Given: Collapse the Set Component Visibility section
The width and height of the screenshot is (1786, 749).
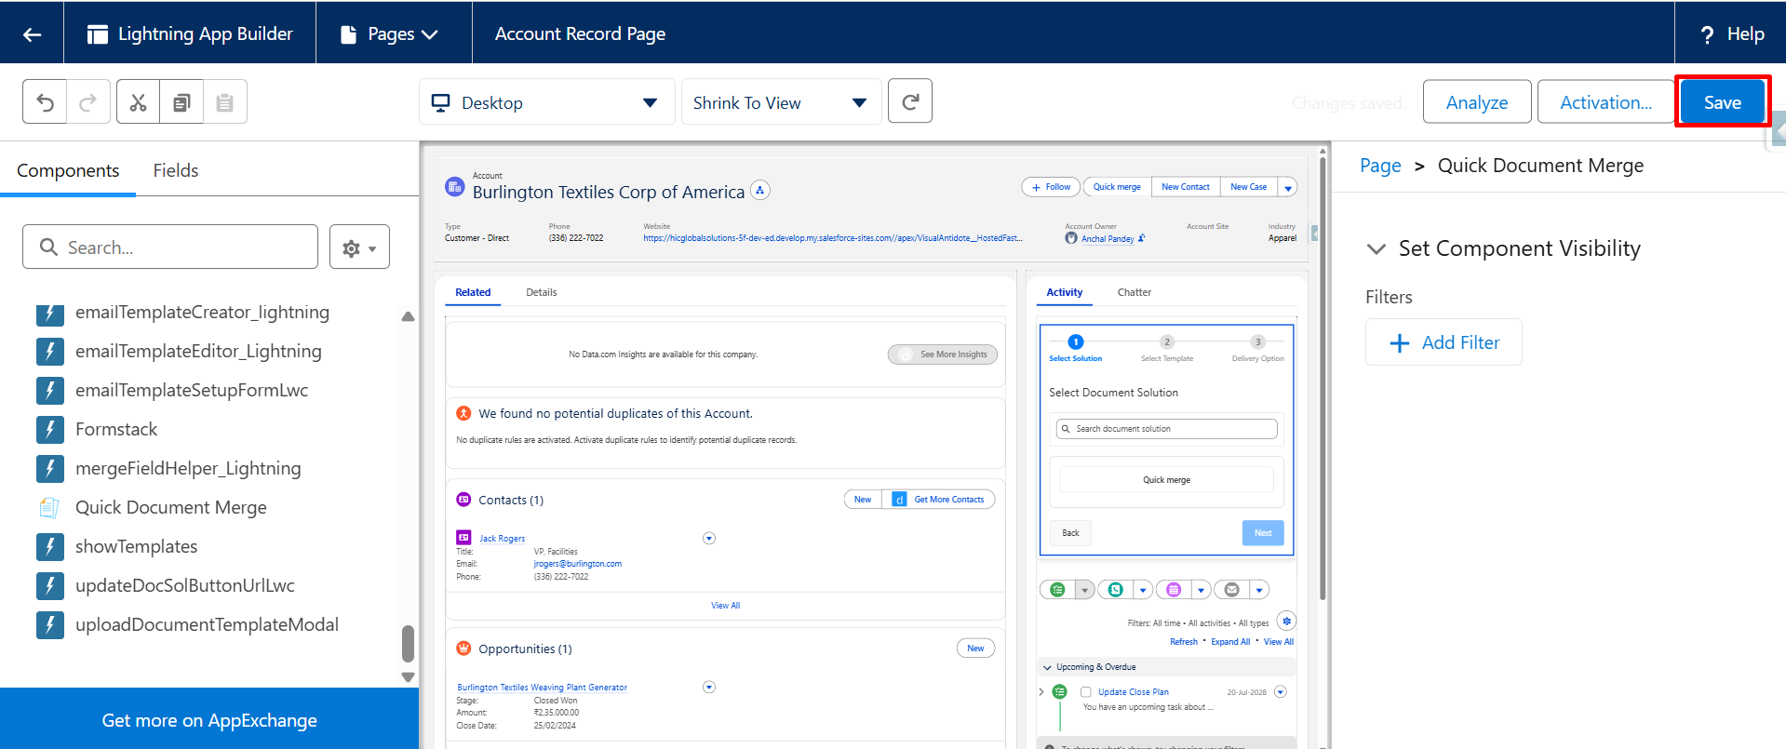Looking at the screenshot, I should pyautogui.click(x=1376, y=249).
